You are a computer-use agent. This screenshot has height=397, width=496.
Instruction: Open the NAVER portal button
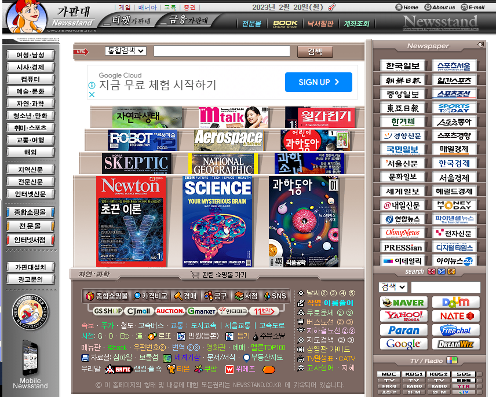(x=404, y=303)
